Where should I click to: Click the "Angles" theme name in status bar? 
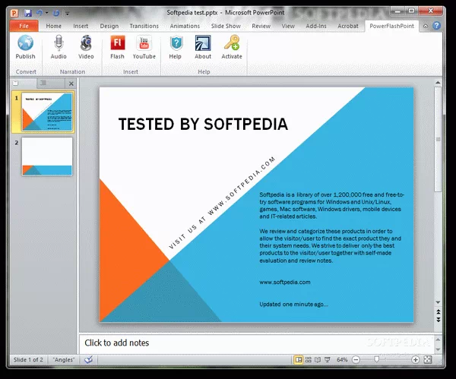(63, 359)
